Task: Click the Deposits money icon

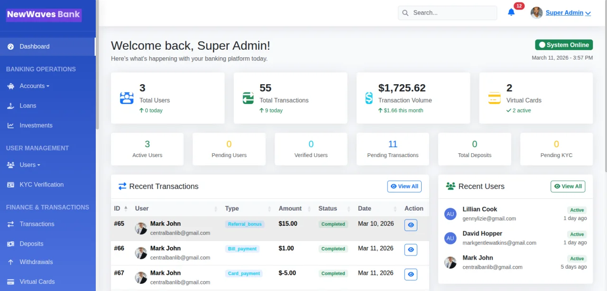Action: tap(10, 244)
